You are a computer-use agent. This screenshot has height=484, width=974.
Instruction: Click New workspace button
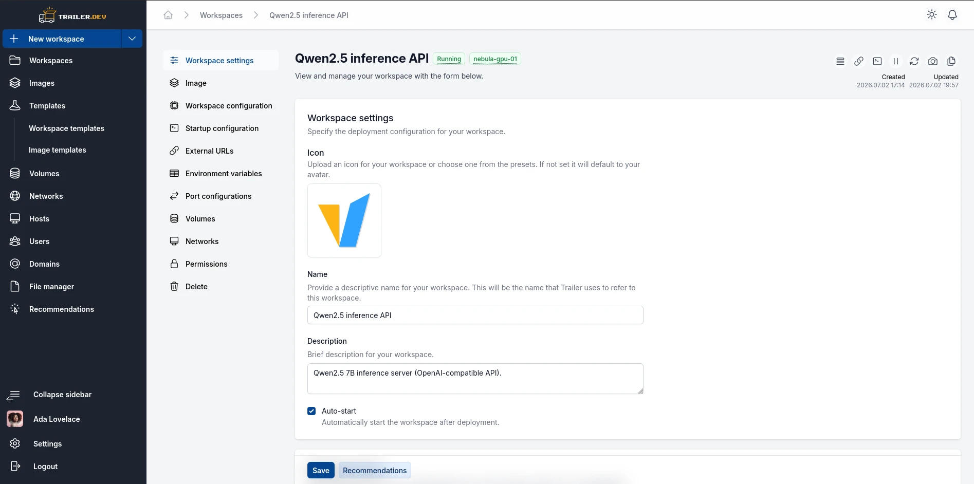pyautogui.click(x=62, y=39)
